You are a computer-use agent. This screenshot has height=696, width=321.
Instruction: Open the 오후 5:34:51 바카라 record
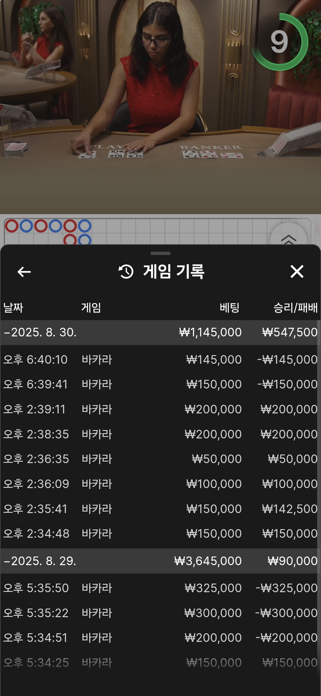click(x=160, y=638)
